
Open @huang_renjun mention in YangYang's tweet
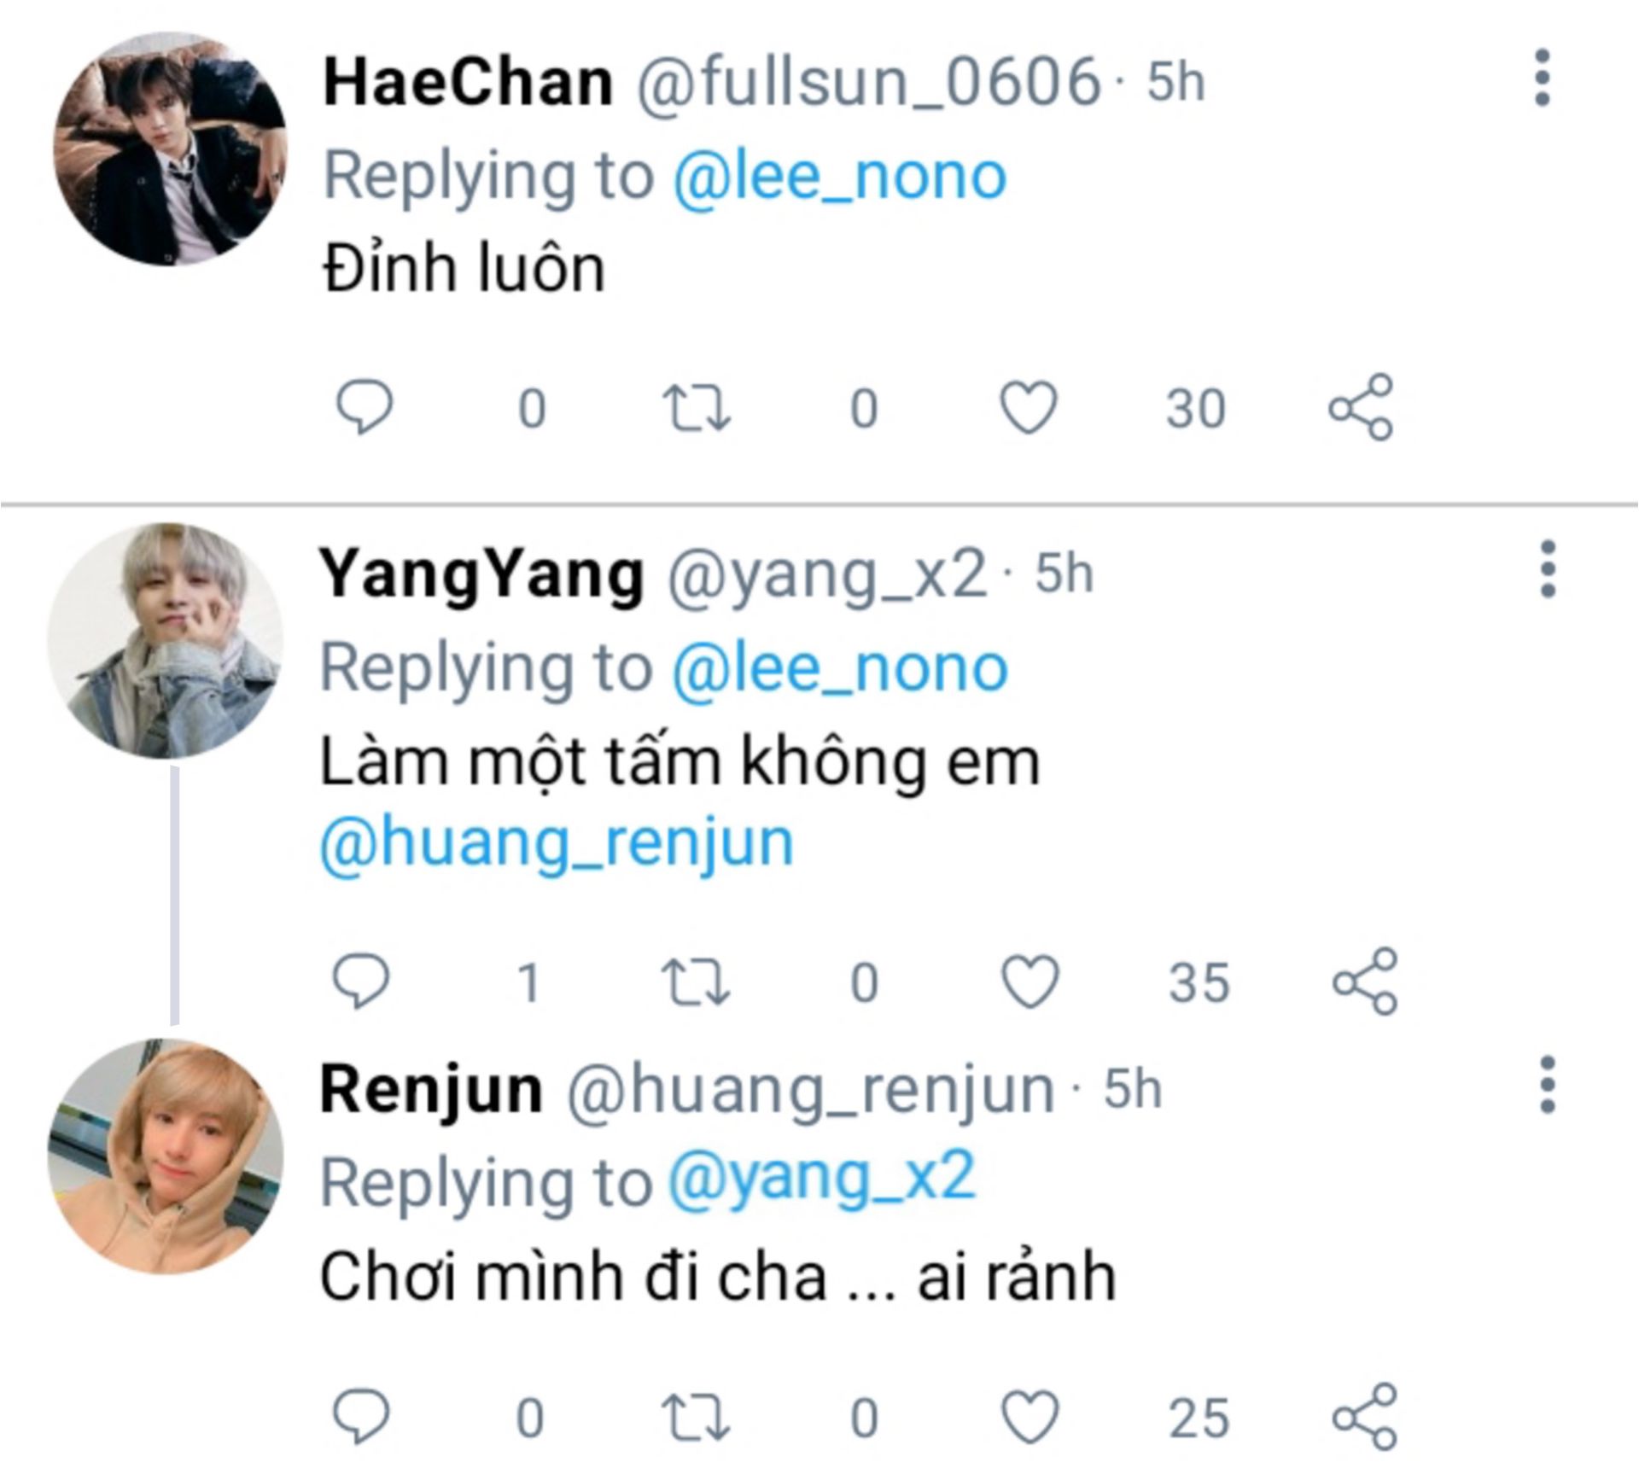(x=557, y=843)
